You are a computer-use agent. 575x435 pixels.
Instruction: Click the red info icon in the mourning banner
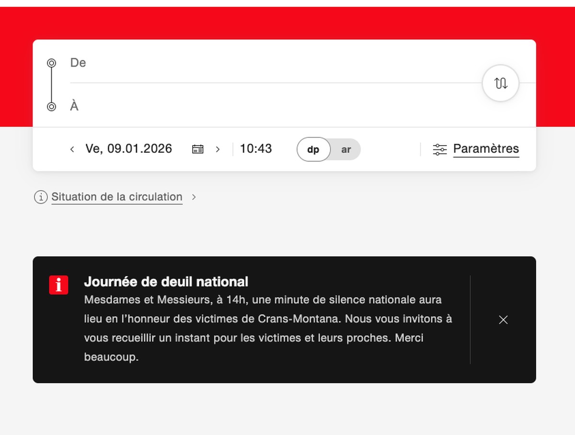(58, 285)
